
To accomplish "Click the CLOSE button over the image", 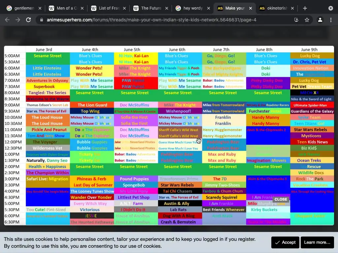I will [281, 199].
